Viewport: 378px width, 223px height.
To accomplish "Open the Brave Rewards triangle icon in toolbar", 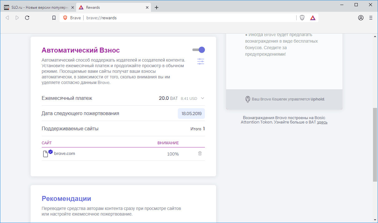I will [x=313, y=18].
